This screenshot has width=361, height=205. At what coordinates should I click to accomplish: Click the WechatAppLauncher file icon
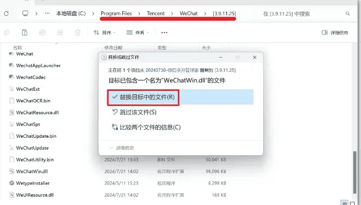(x=11, y=66)
